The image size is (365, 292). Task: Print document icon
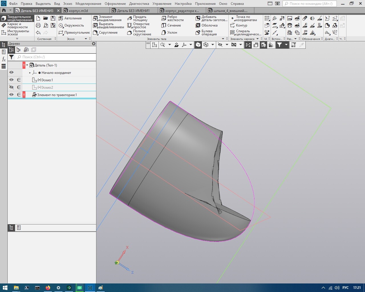tap(38, 25)
